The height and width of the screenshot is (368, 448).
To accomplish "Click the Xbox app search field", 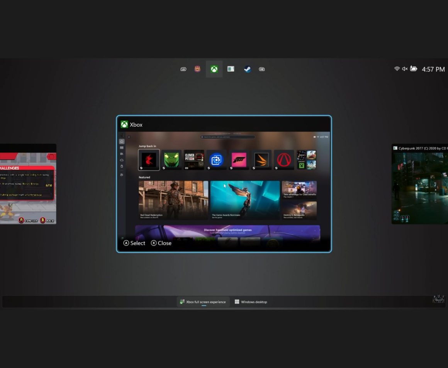I will (227, 137).
